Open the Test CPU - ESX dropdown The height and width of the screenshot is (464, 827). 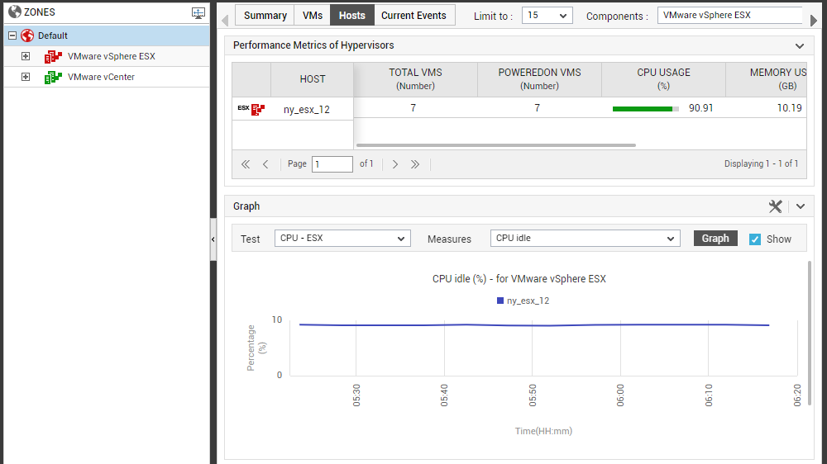tap(342, 238)
